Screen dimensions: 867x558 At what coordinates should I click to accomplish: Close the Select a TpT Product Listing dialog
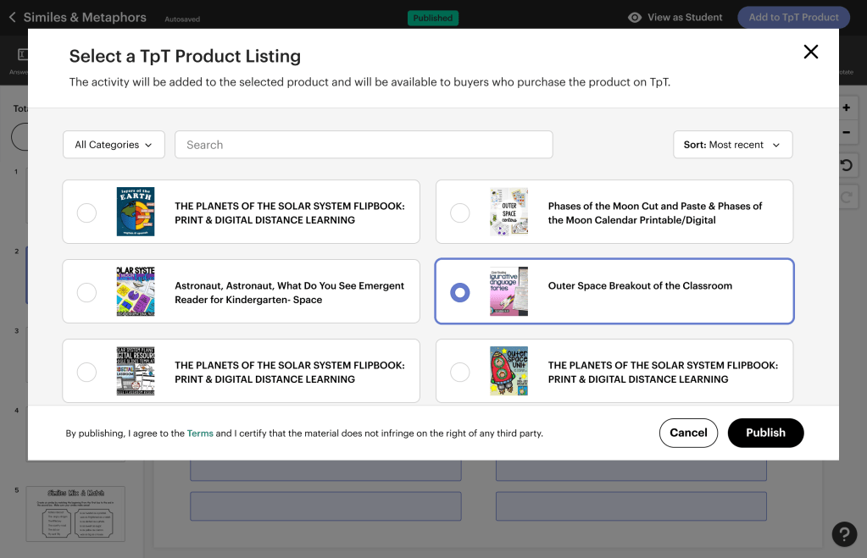(x=810, y=52)
